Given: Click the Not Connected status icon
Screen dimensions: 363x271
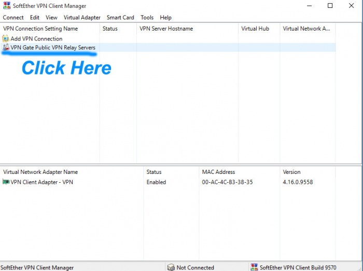Looking at the screenshot, I should (171, 267).
